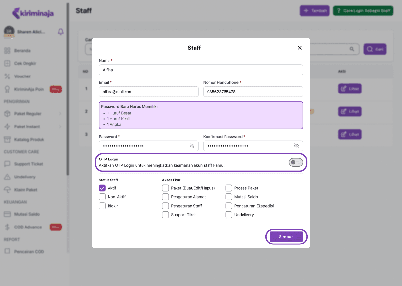Click the Tambah button
402x286 pixels.
[314, 11]
